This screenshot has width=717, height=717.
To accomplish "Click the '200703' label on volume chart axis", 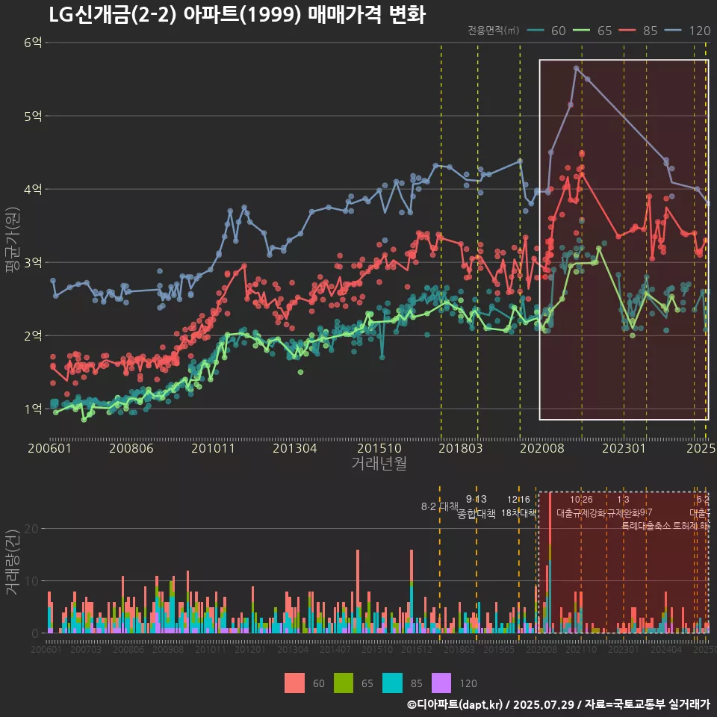I will click(85, 649).
